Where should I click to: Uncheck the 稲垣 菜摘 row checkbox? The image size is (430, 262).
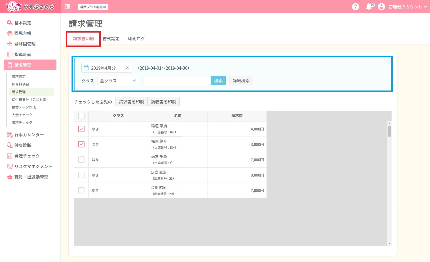(81, 129)
